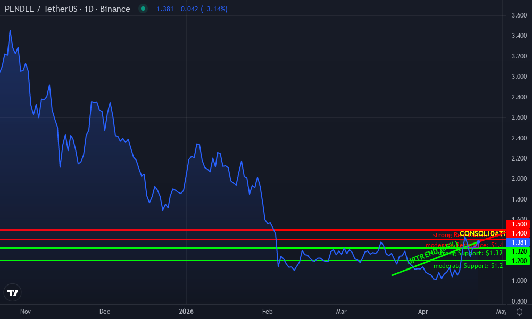Open chart settings gear icon

(519, 311)
